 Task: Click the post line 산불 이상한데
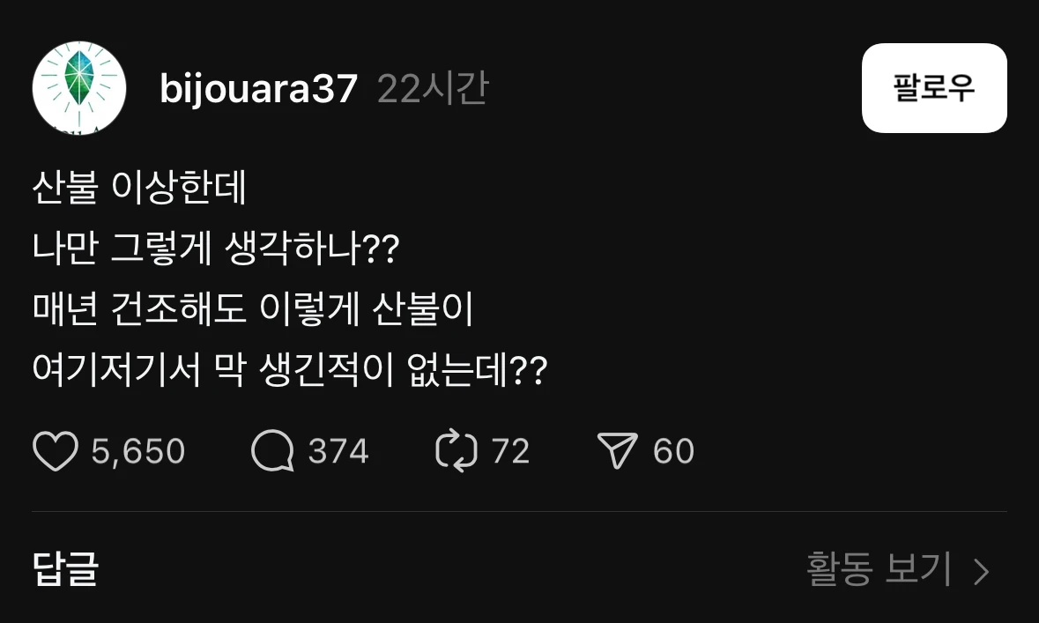(x=139, y=187)
